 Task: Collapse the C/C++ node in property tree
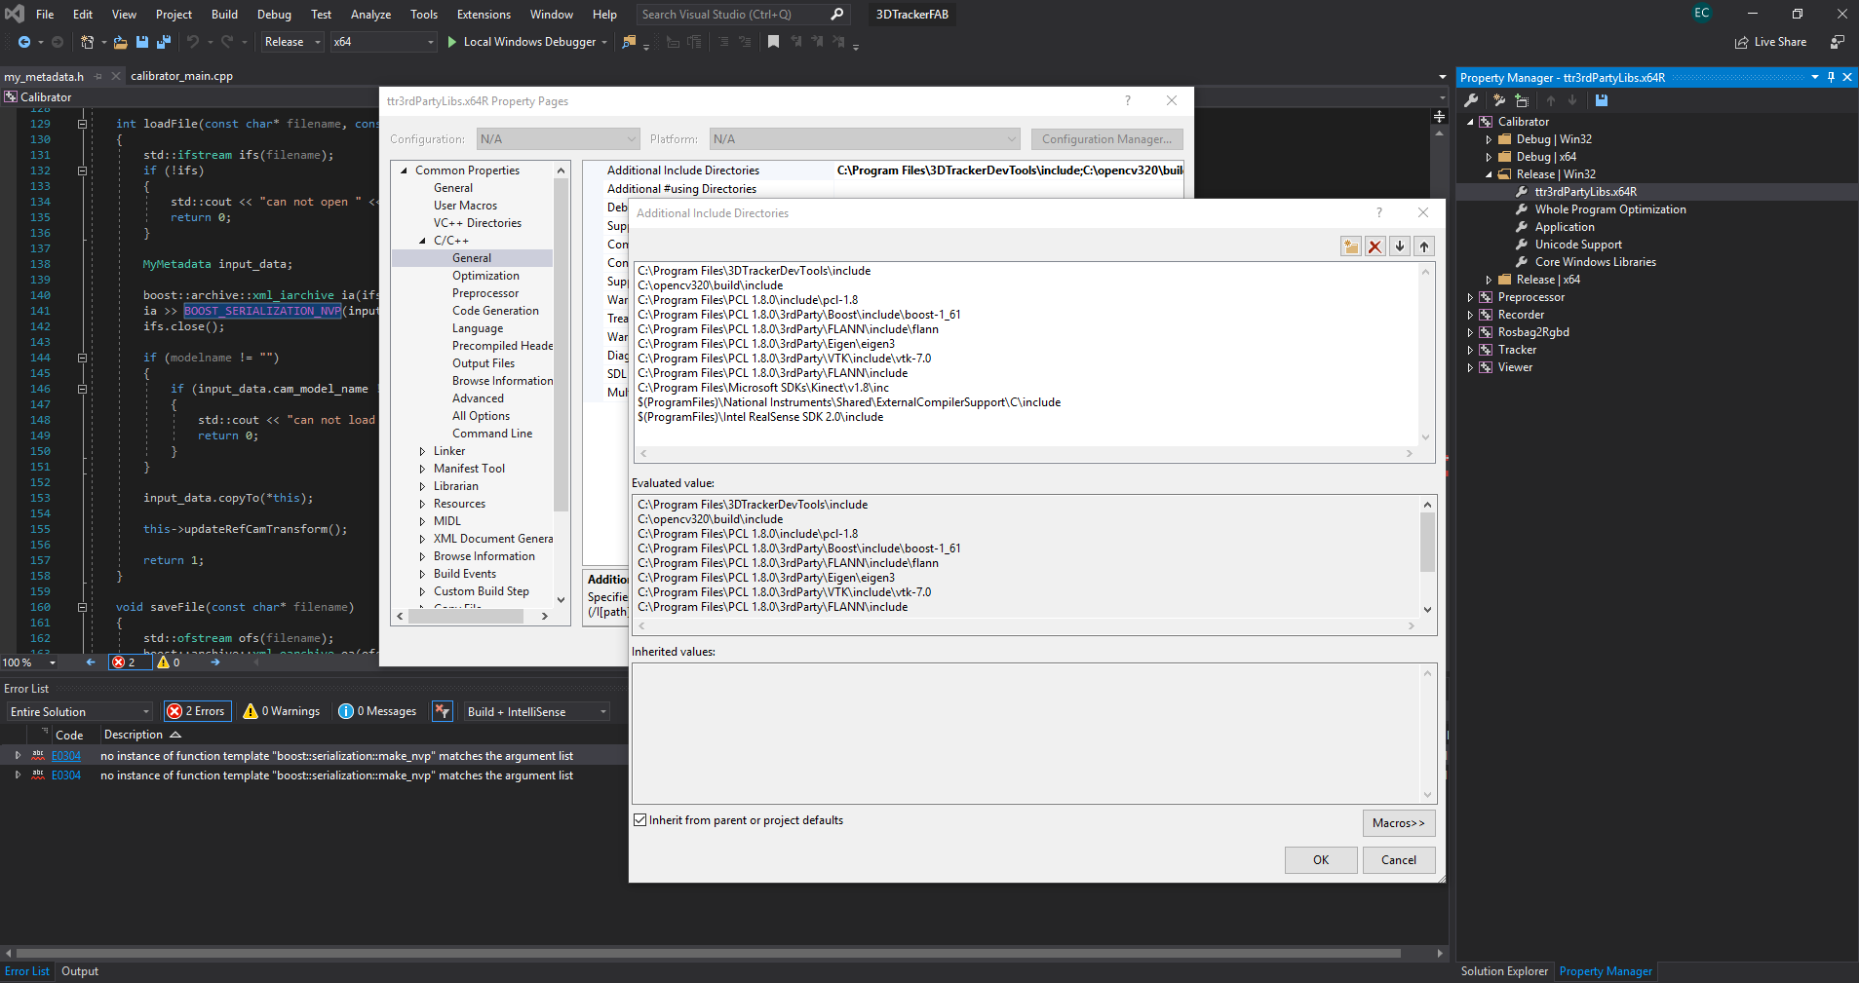[x=422, y=241]
